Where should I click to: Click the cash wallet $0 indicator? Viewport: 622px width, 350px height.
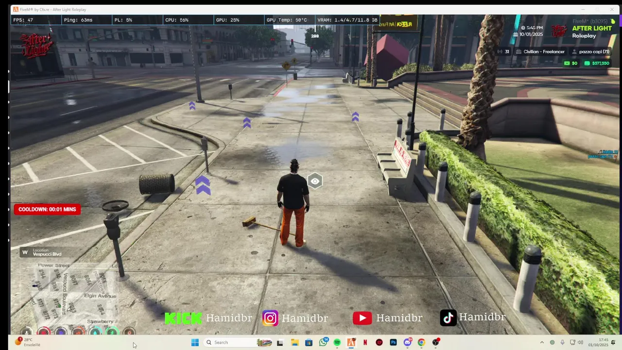pyautogui.click(x=571, y=63)
